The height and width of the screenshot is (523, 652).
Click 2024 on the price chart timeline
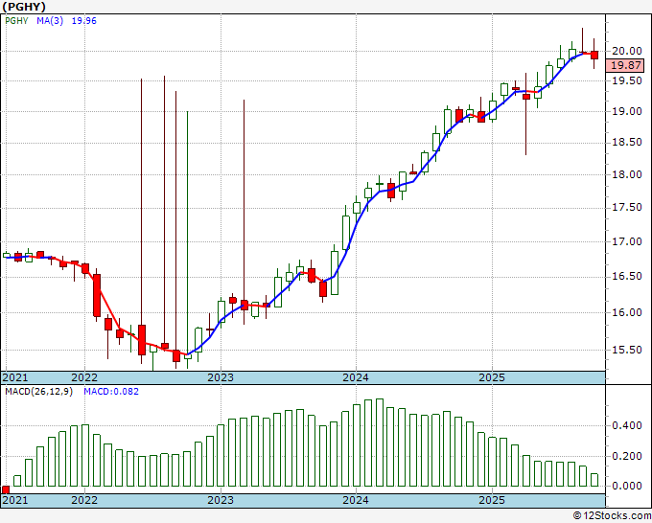[x=356, y=377]
